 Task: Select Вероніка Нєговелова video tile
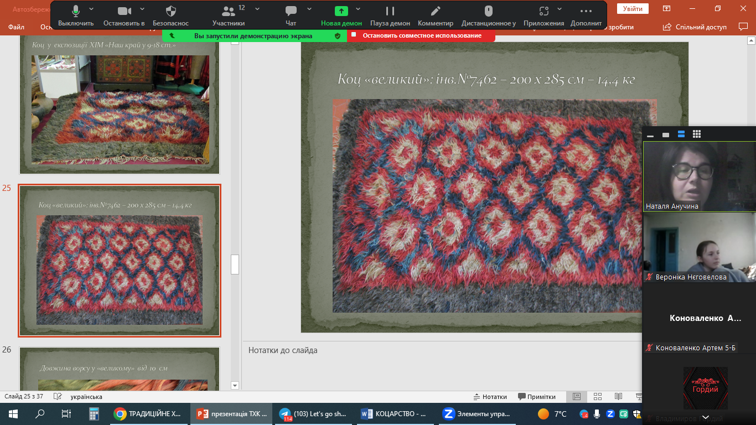pyautogui.click(x=699, y=247)
